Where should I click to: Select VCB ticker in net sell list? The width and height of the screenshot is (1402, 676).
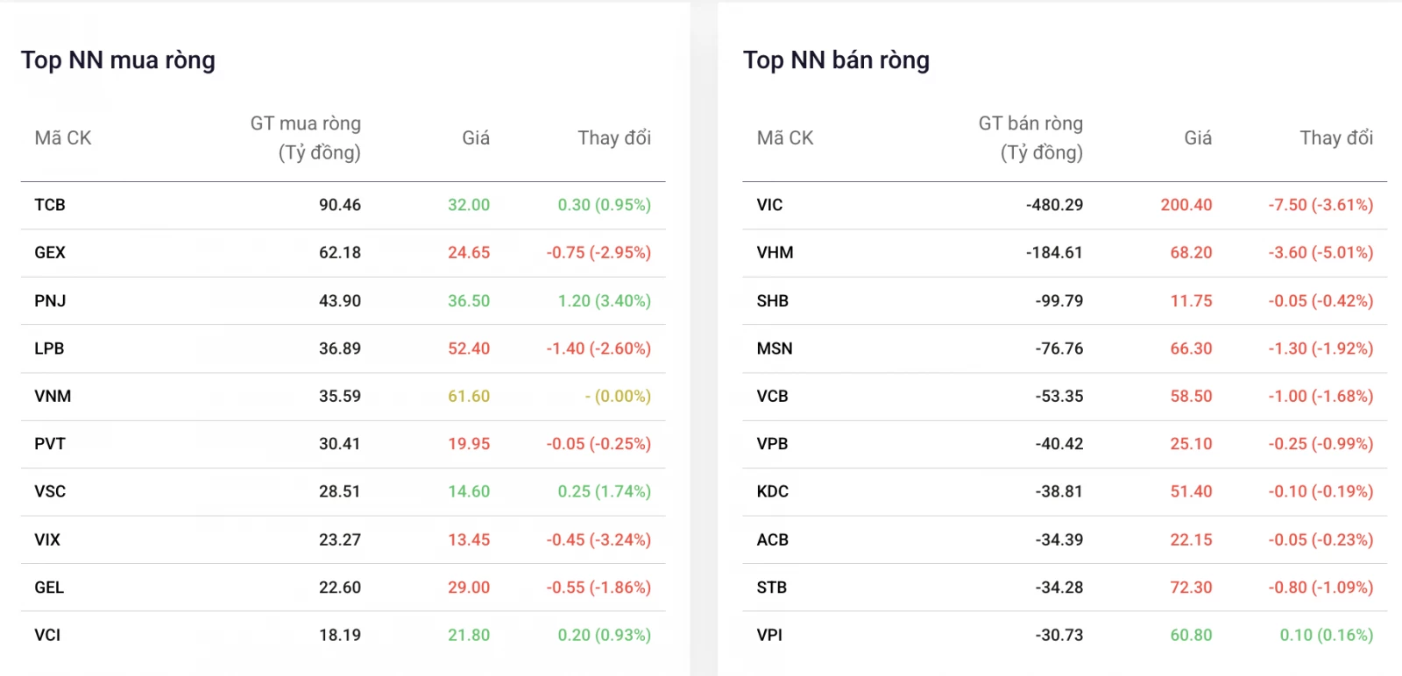(772, 396)
